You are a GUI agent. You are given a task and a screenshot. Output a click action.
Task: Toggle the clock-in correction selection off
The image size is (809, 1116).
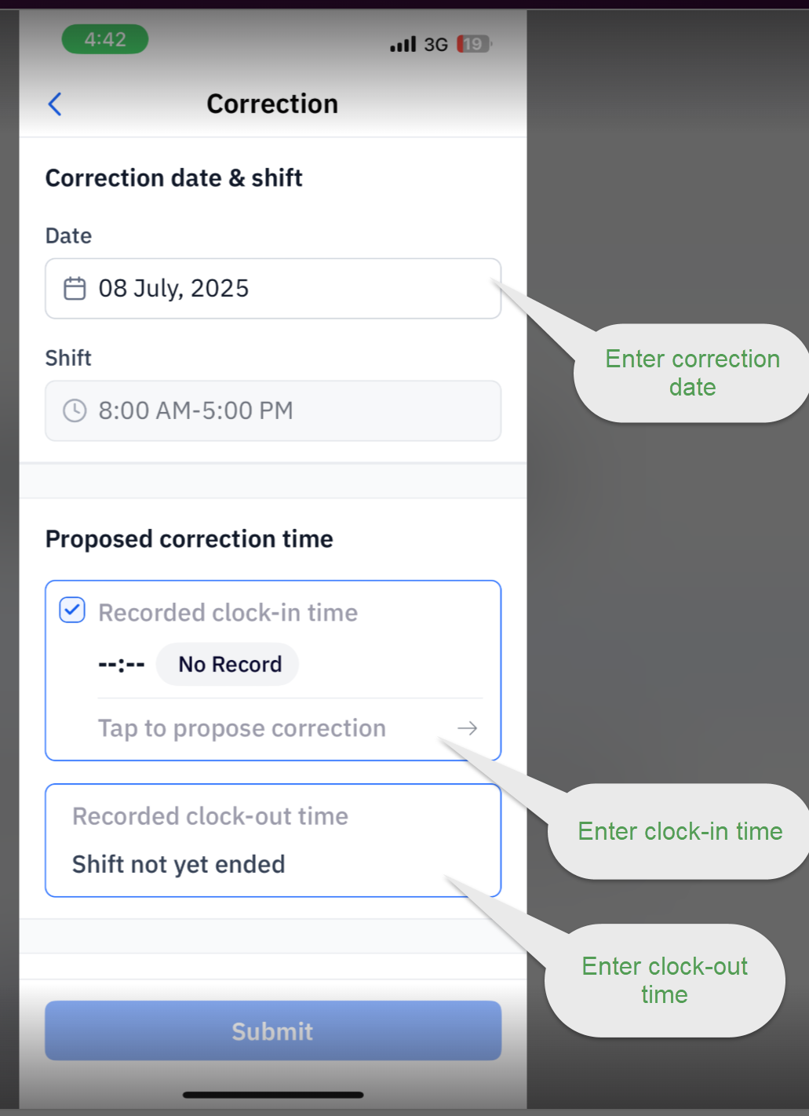point(71,610)
